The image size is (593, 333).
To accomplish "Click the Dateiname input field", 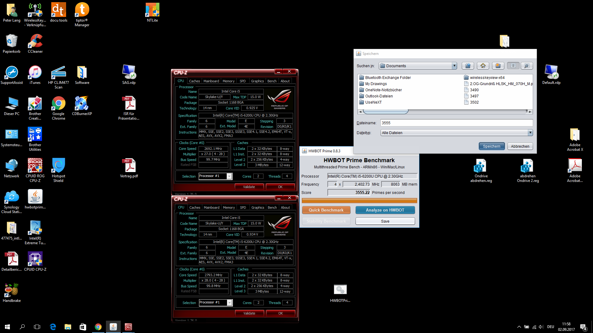I will pyautogui.click(x=456, y=123).
